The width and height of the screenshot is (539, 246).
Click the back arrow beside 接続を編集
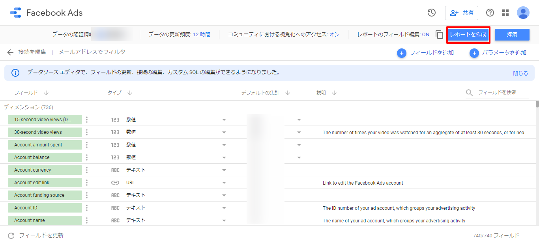click(x=10, y=52)
